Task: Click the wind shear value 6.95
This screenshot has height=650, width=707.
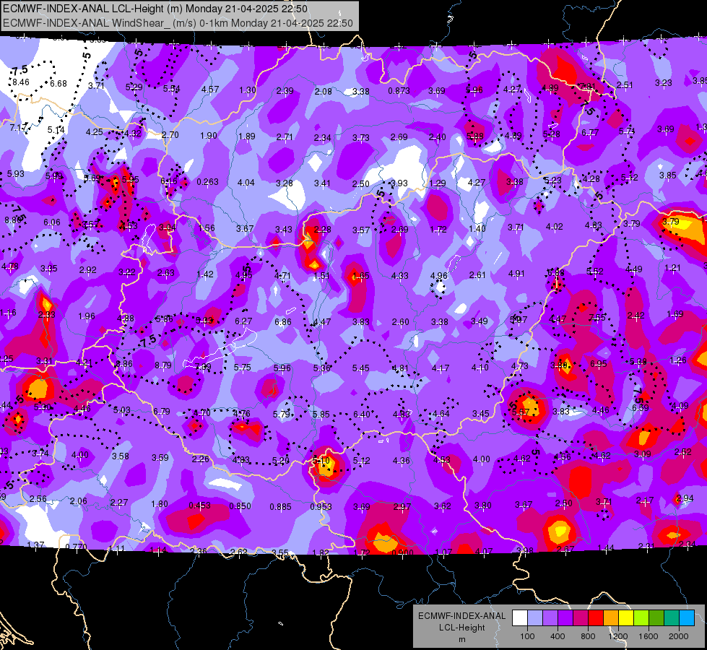Action: point(599,363)
